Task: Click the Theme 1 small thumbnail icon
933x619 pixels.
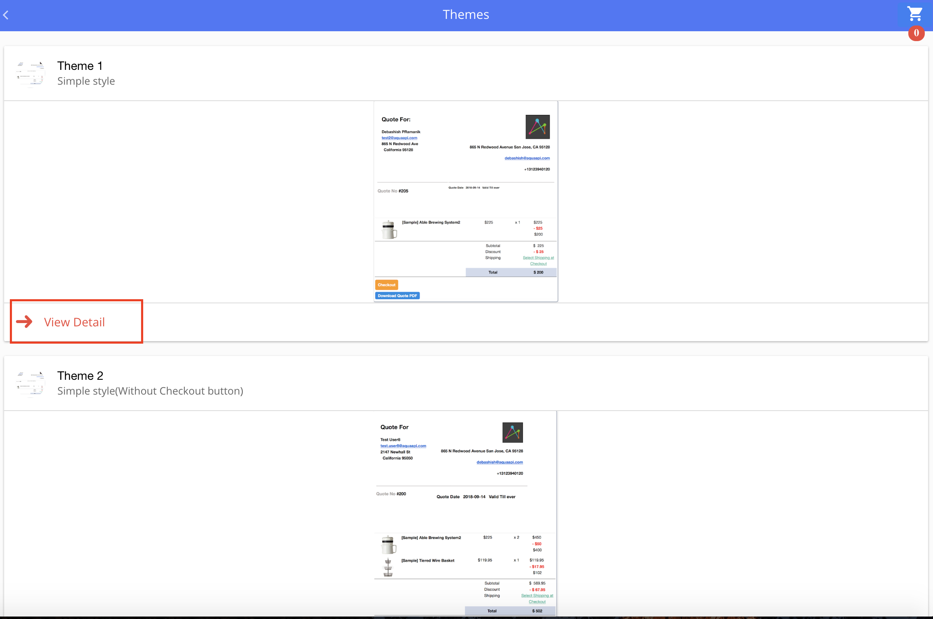Action: pyautogui.click(x=30, y=73)
